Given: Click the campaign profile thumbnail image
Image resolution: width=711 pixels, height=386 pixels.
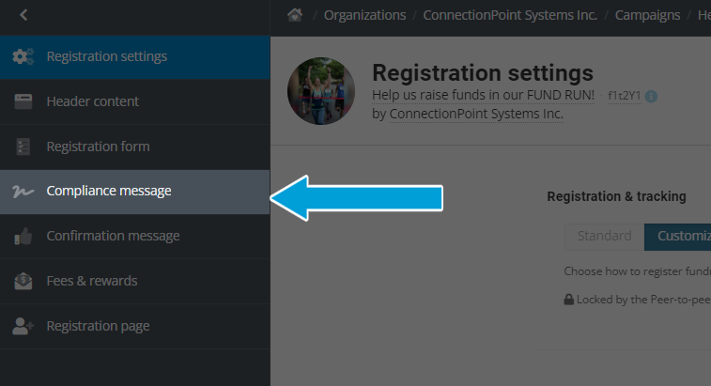Looking at the screenshot, I should 321,91.
